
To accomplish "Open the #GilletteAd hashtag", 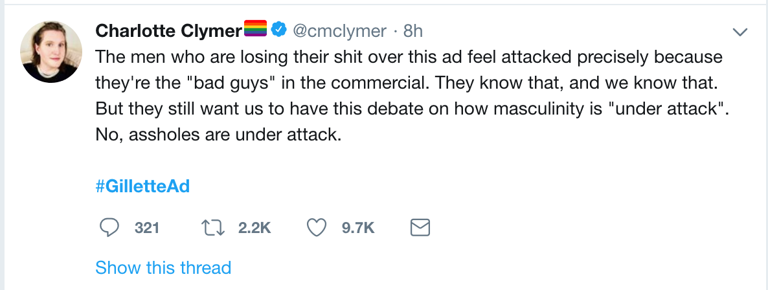I will 142,186.
